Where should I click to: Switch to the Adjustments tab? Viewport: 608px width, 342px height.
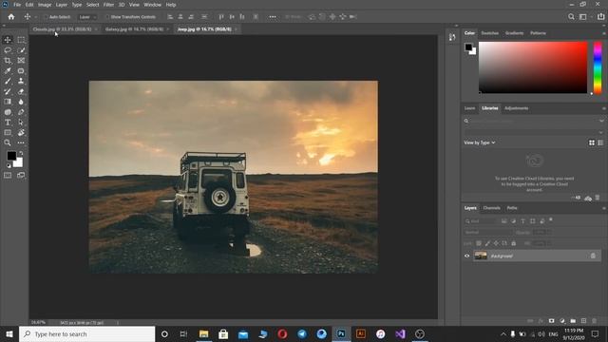tap(516, 108)
